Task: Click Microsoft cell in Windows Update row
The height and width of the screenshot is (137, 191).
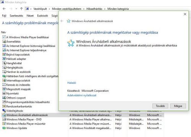Action: 154,128
